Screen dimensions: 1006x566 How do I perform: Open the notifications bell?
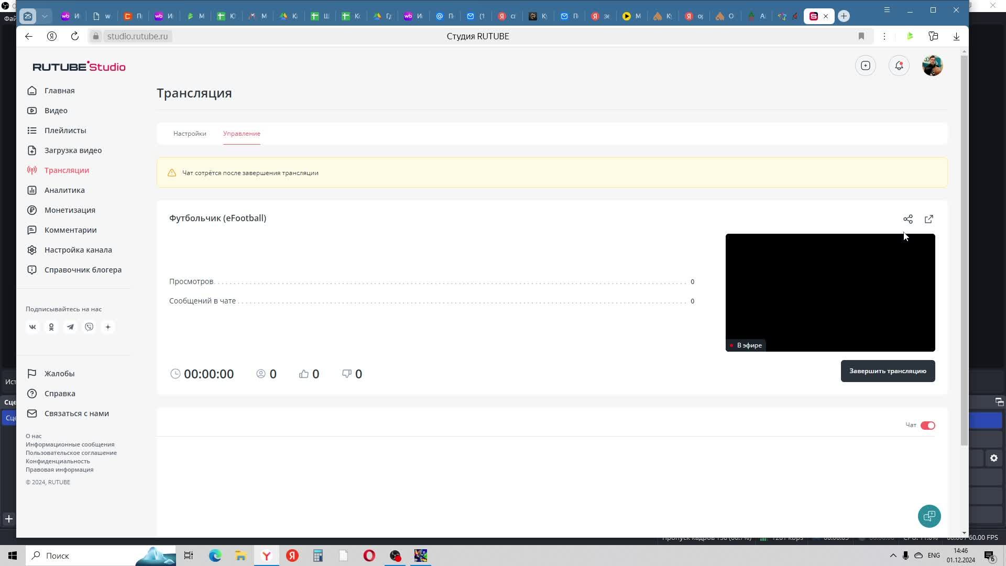899,66
